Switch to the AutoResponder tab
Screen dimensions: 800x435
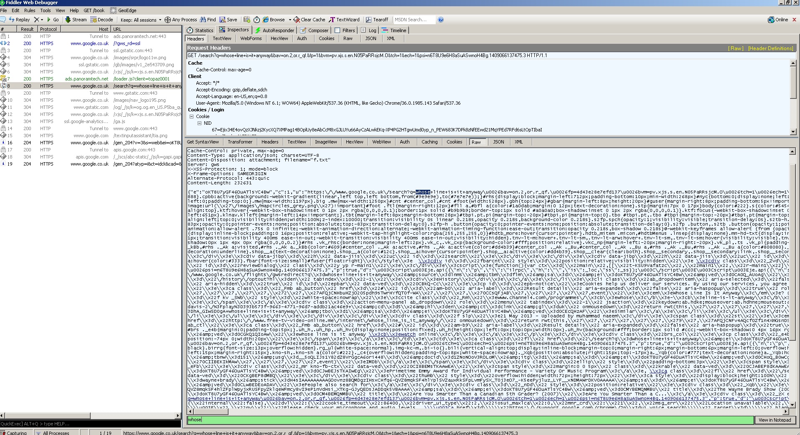tap(274, 30)
